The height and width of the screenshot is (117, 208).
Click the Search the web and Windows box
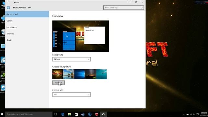point(29,114)
